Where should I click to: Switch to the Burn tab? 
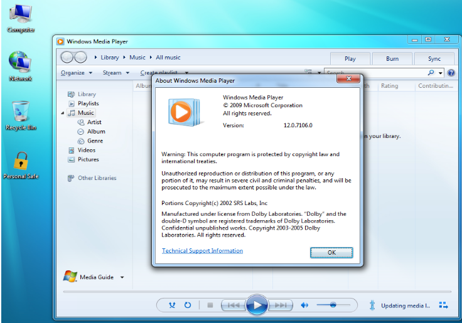point(392,58)
